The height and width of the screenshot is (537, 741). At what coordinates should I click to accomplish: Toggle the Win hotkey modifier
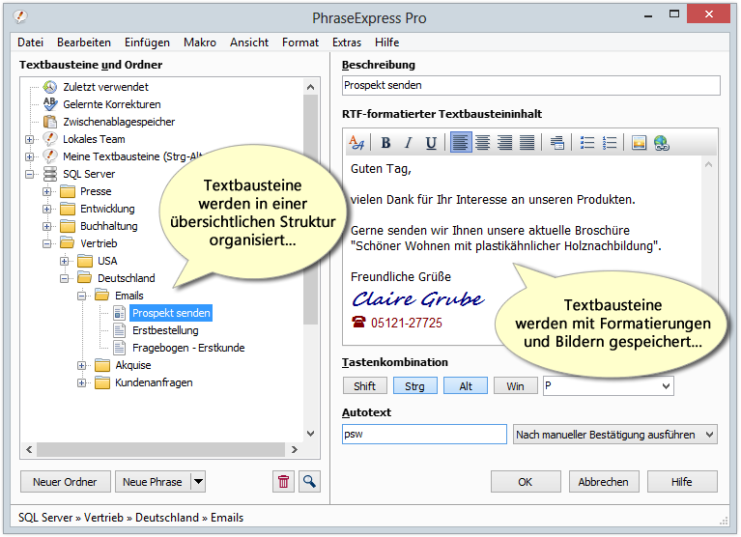[x=516, y=386]
